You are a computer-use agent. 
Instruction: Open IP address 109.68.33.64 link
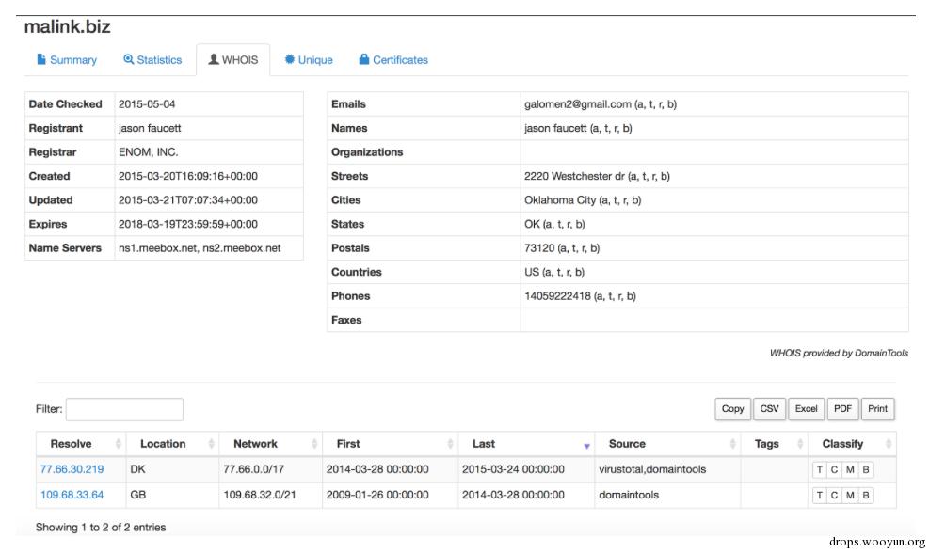click(72, 495)
